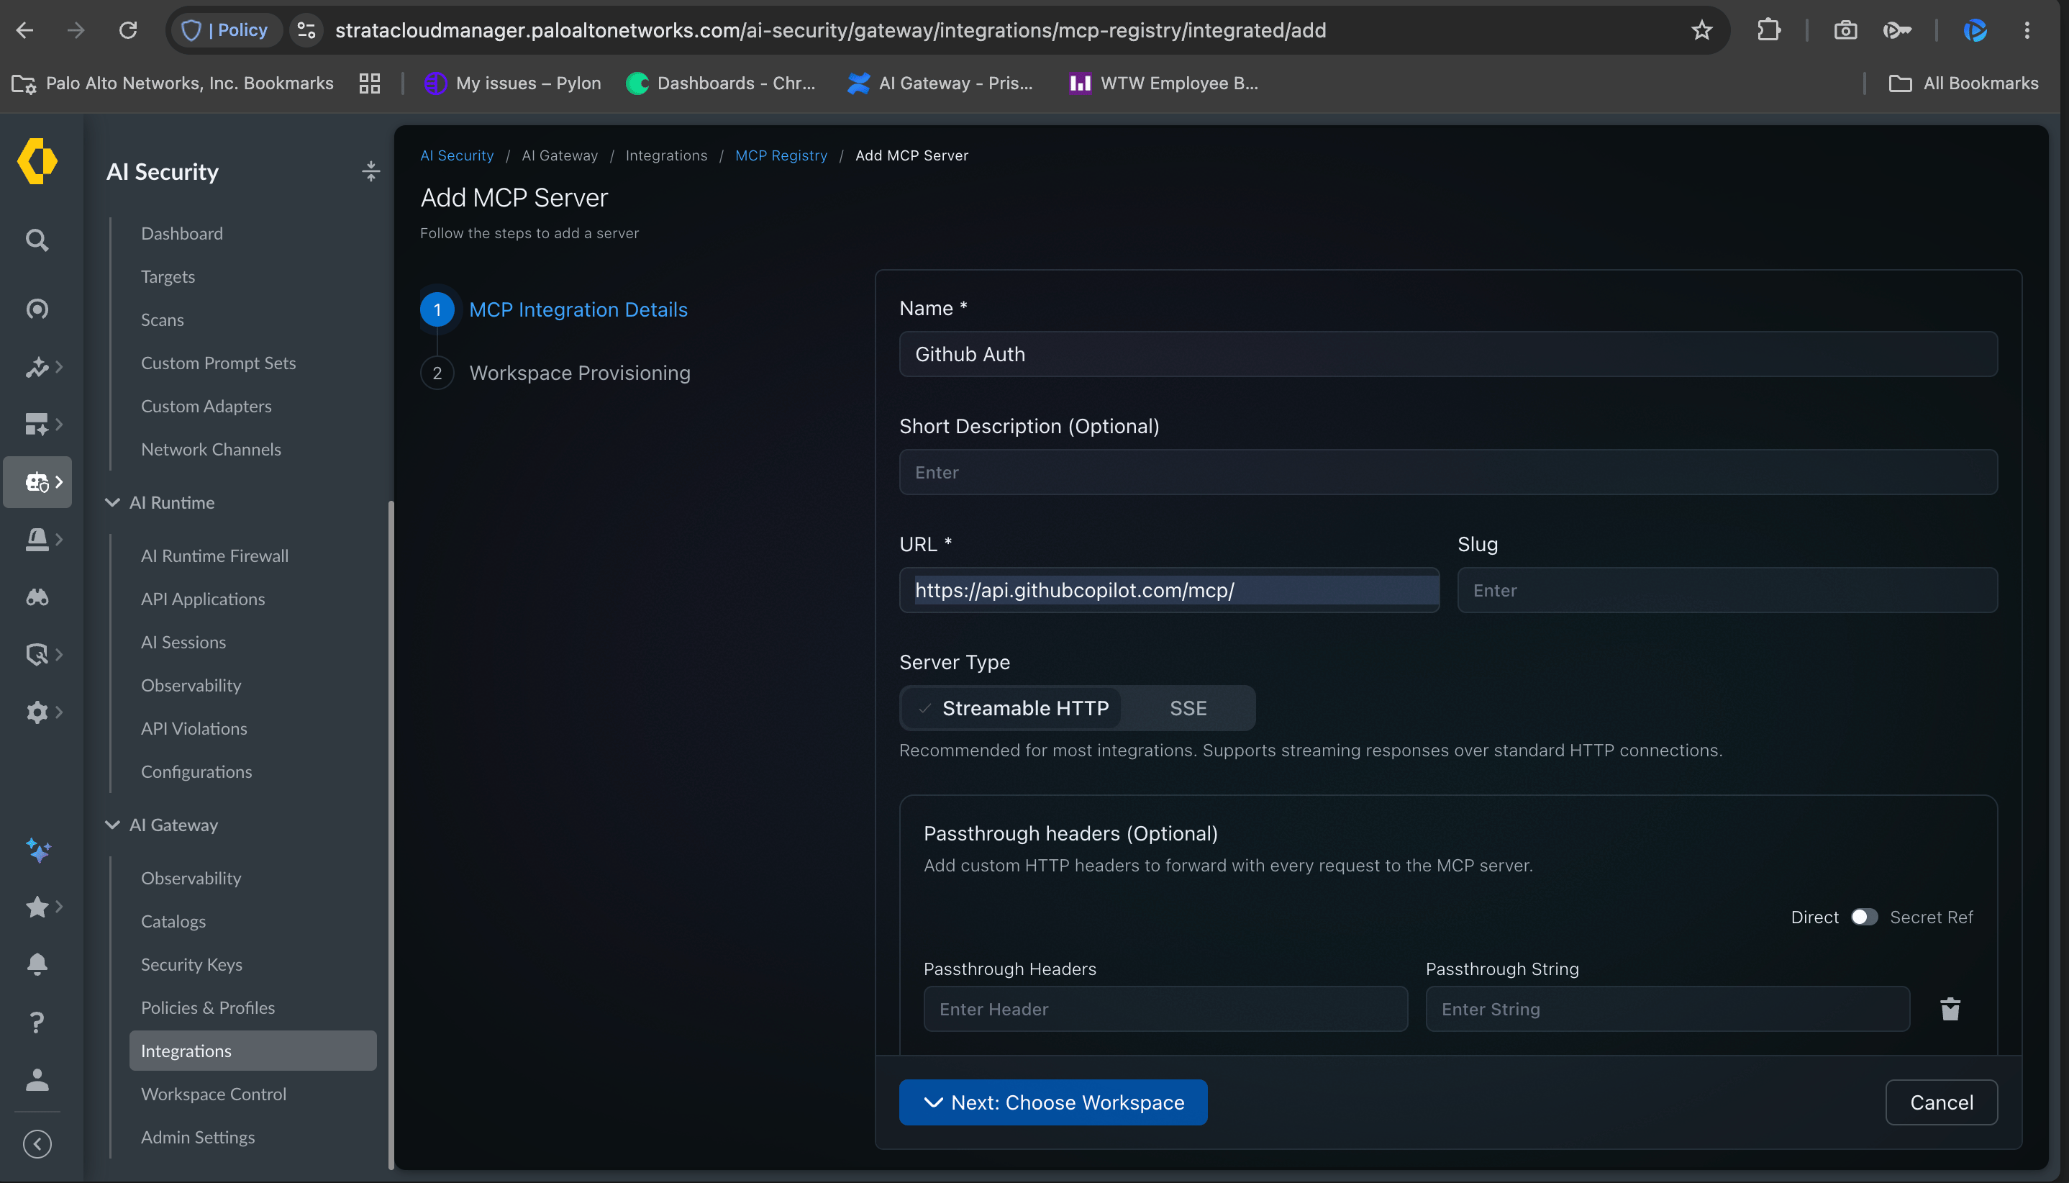Open Custom Prompt Sets
Image resolution: width=2069 pixels, height=1183 pixels.
point(219,363)
